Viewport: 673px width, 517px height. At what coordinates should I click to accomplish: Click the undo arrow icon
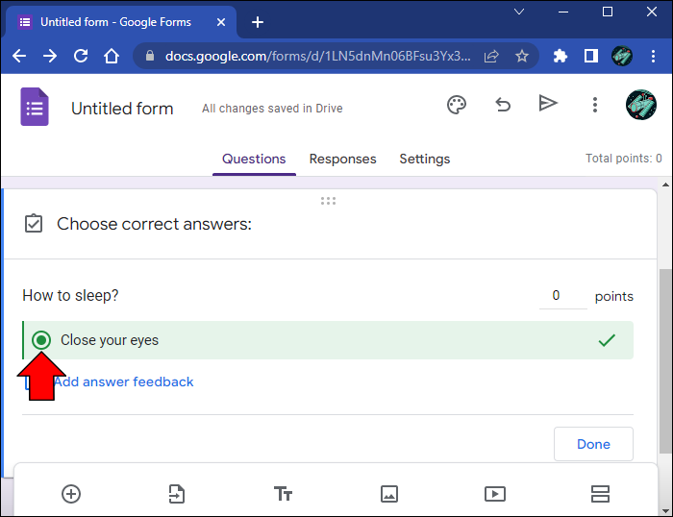pos(503,105)
